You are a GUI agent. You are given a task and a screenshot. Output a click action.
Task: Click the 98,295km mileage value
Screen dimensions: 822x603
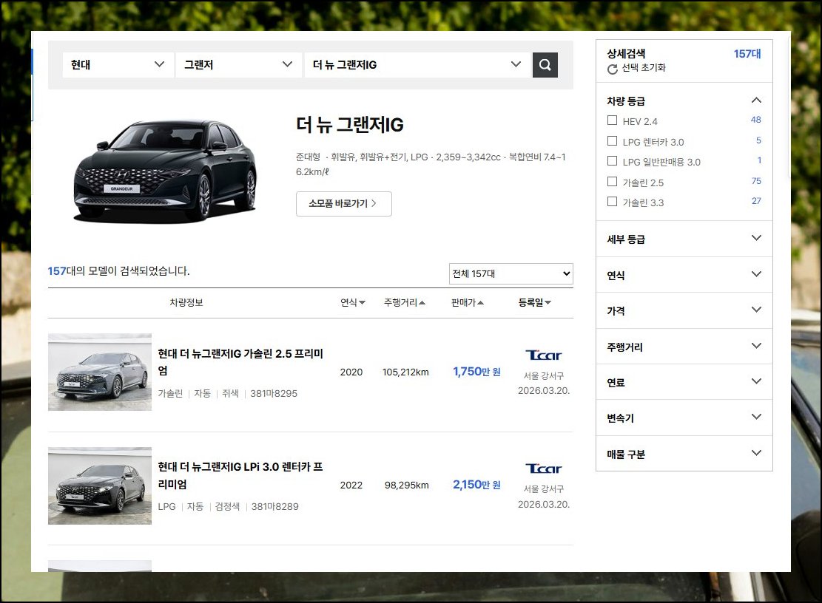point(406,486)
